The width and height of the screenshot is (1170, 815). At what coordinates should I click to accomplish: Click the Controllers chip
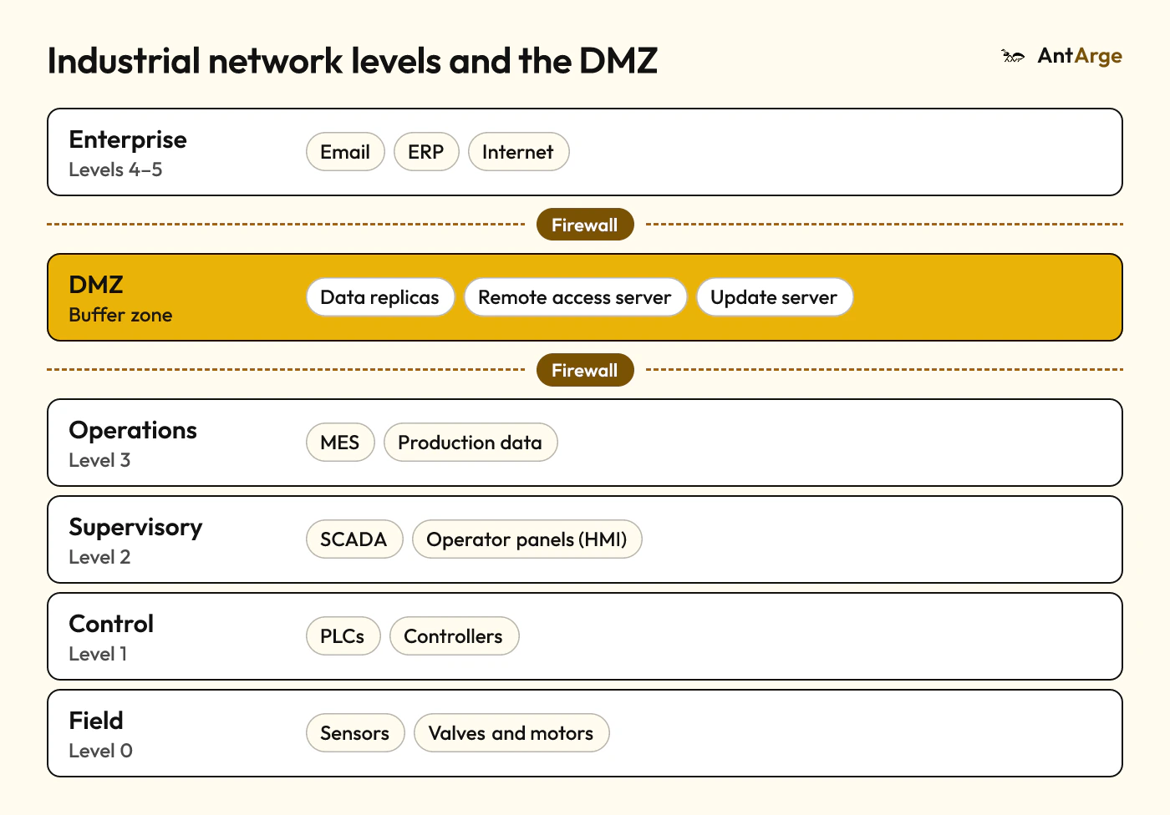click(454, 636)
